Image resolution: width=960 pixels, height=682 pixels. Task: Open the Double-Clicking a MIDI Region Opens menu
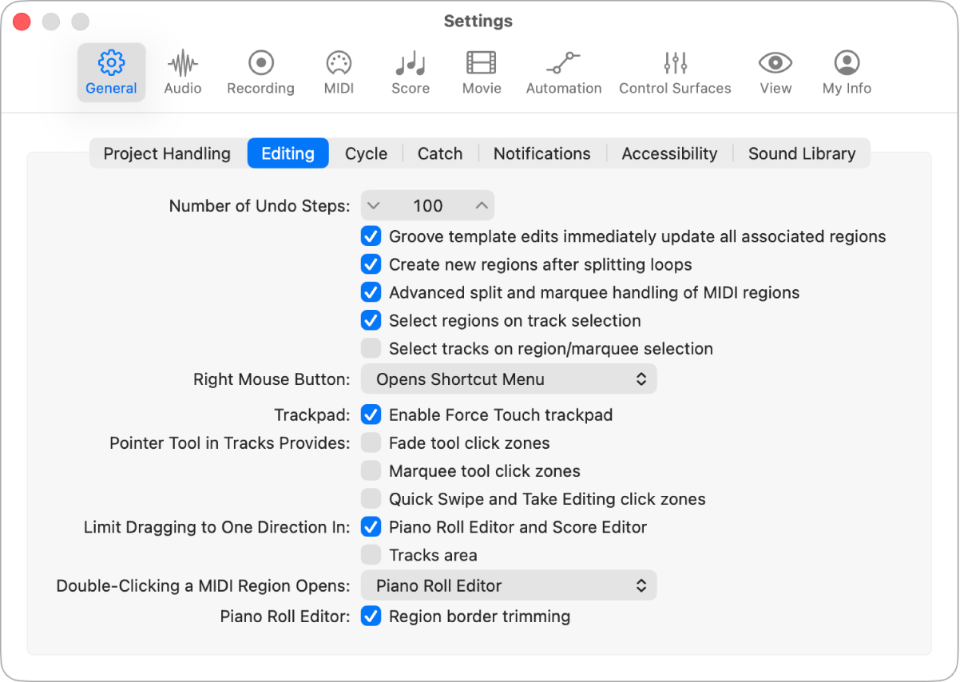(509, 585)
